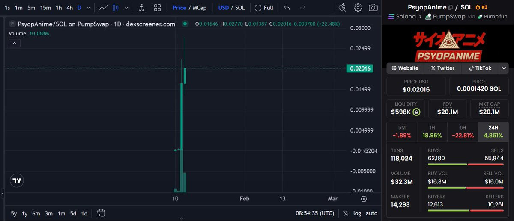Select the 6H stats tab
Screen dimensions: 514x221
click(x=463, y=132)
